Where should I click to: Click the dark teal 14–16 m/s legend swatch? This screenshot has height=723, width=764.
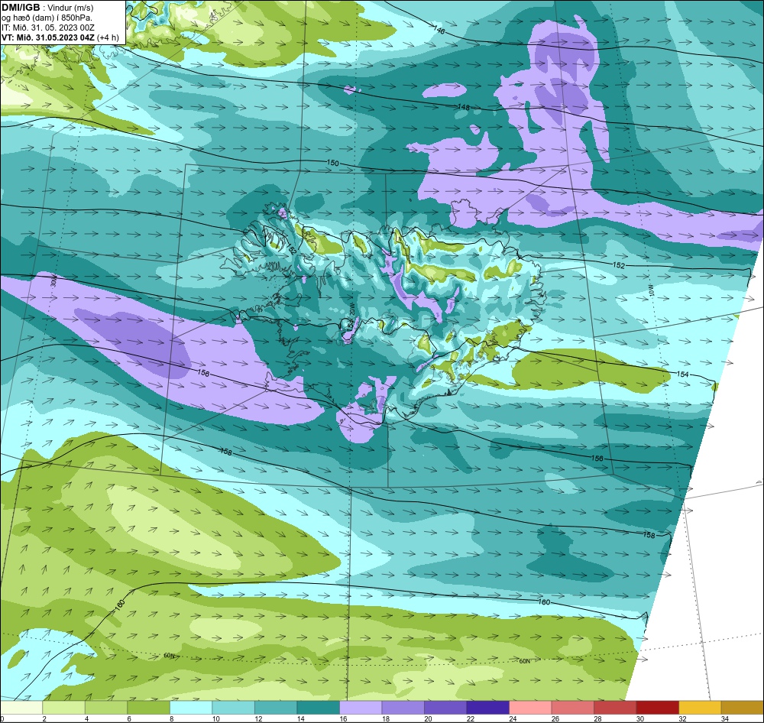[318, 708]
